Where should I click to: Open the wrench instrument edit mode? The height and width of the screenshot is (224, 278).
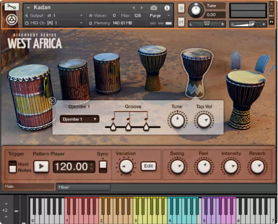tap(11, 7)
